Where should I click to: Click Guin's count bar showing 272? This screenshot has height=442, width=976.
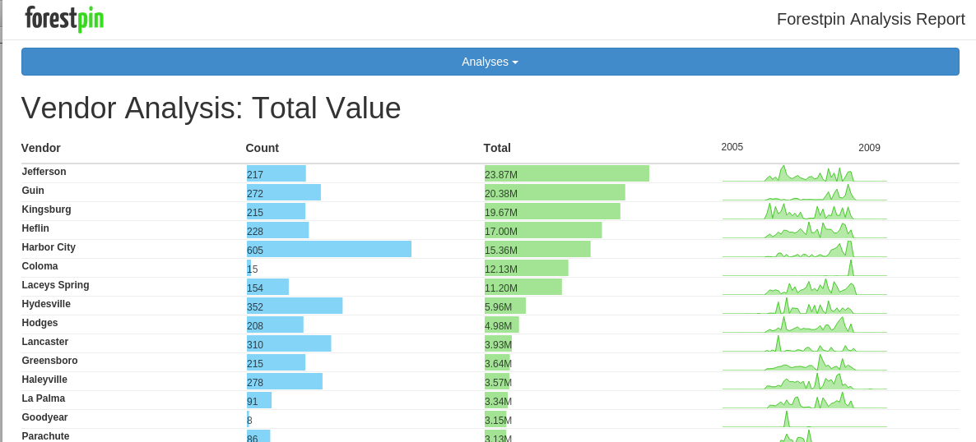coord(284,192)
